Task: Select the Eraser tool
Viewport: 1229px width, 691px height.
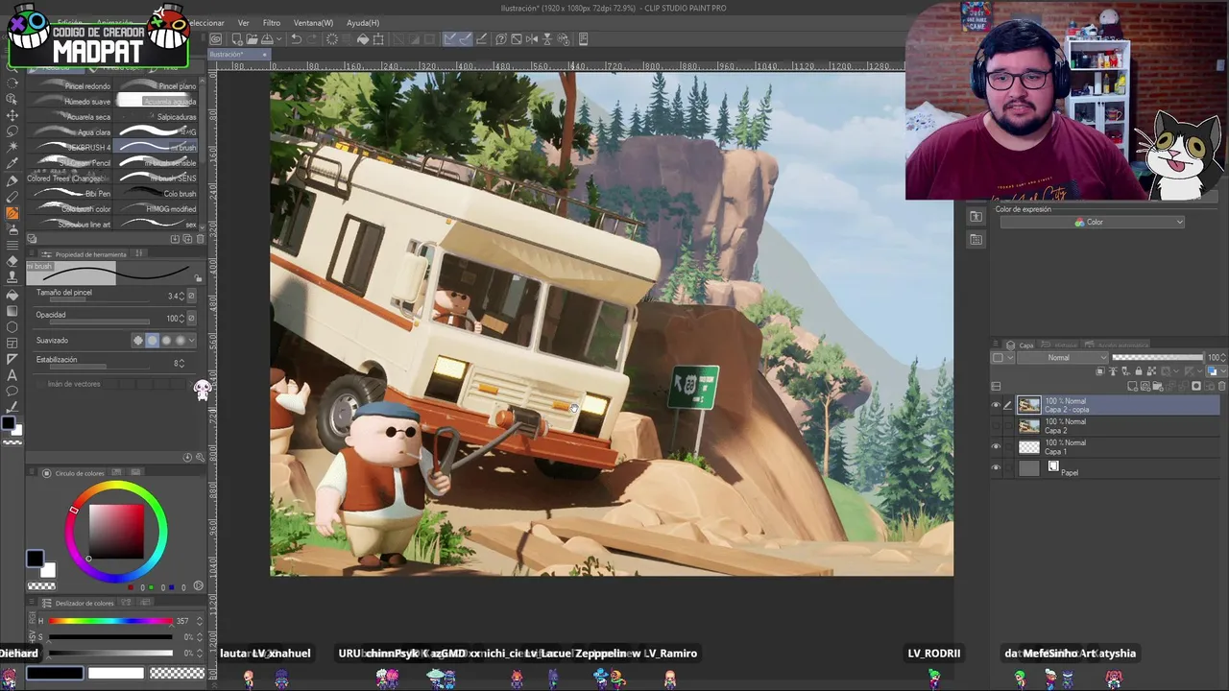Action: [12, 261]
